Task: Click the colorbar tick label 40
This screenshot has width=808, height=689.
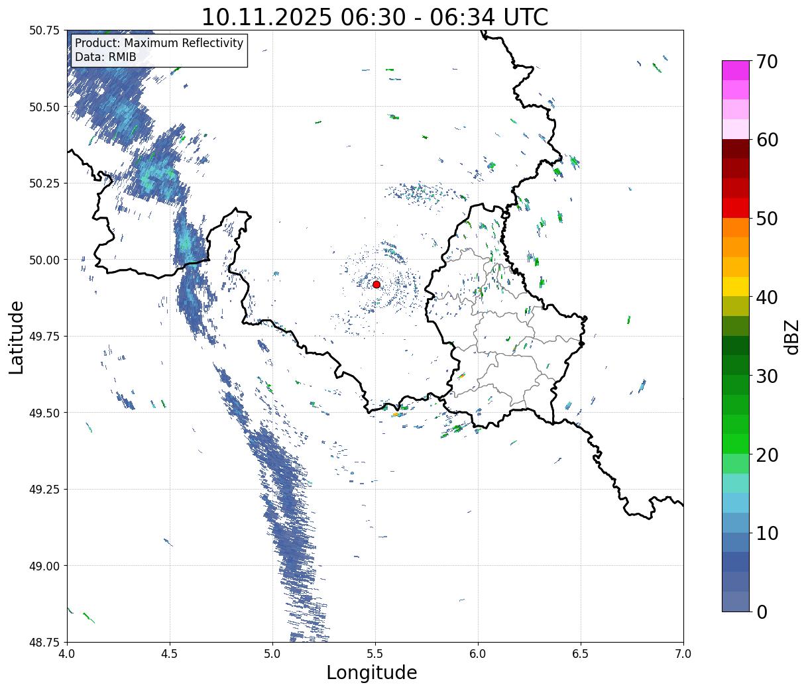Action: 766,297
